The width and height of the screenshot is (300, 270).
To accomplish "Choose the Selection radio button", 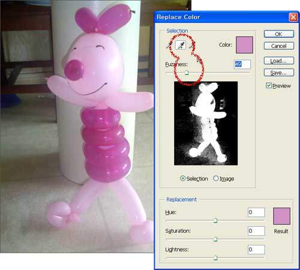I will point(182,178).
